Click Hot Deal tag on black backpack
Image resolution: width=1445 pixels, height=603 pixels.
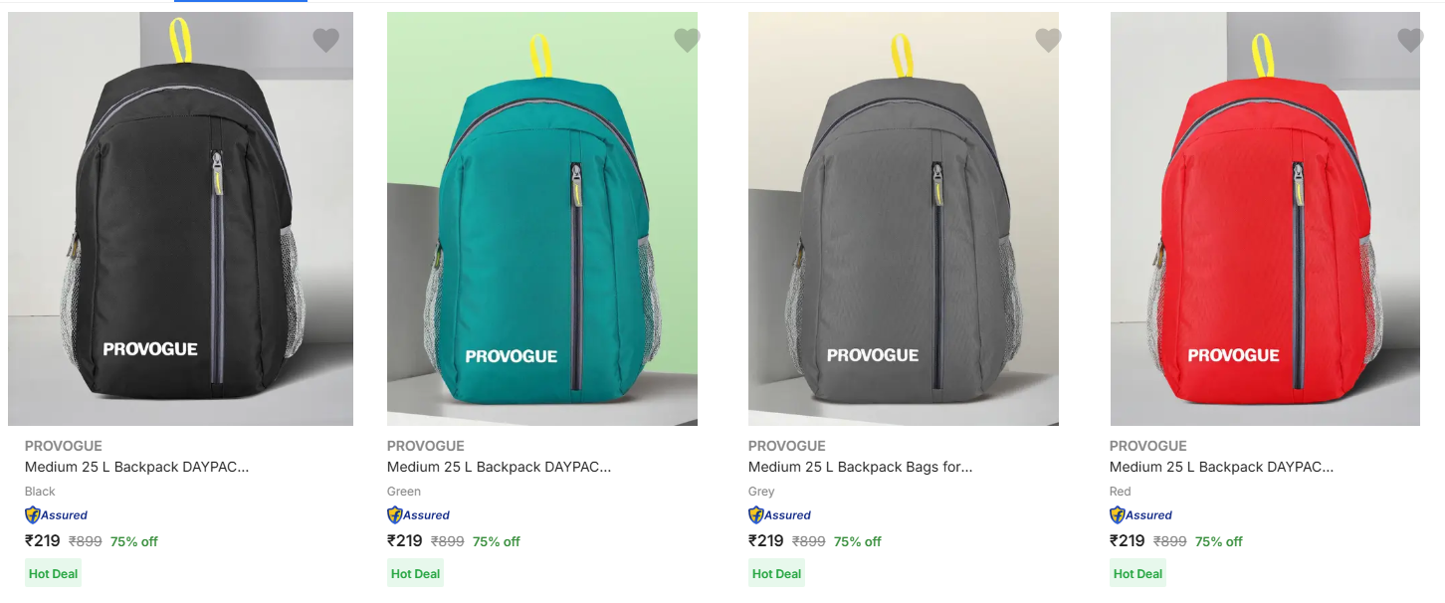pyautogui.click(x=54, y=573)
